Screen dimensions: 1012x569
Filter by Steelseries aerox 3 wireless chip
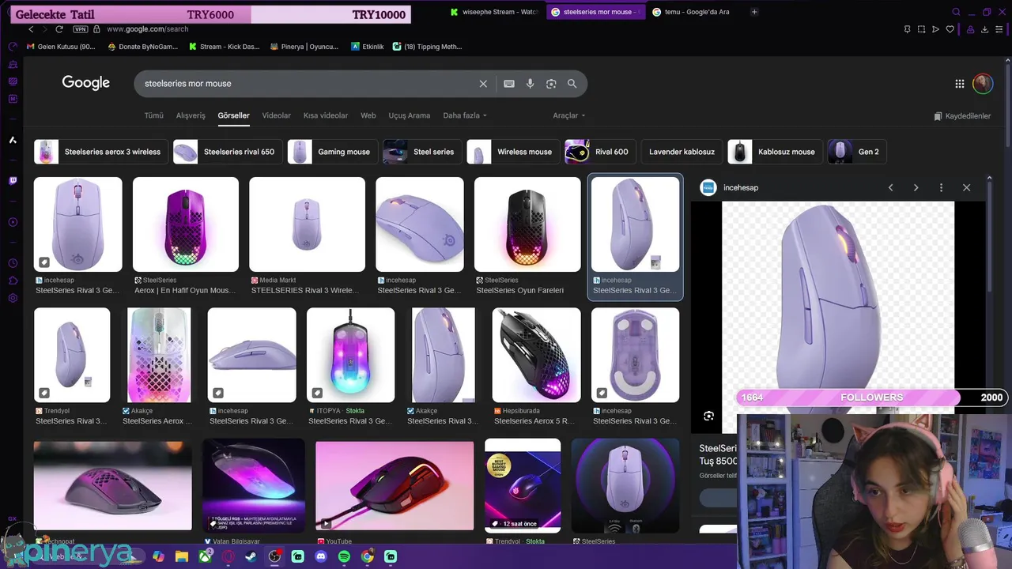tap(101, 152)
